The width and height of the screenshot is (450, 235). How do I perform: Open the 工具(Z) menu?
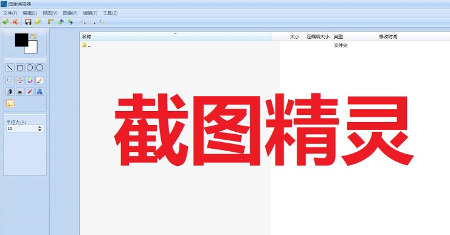click(110, 13)
